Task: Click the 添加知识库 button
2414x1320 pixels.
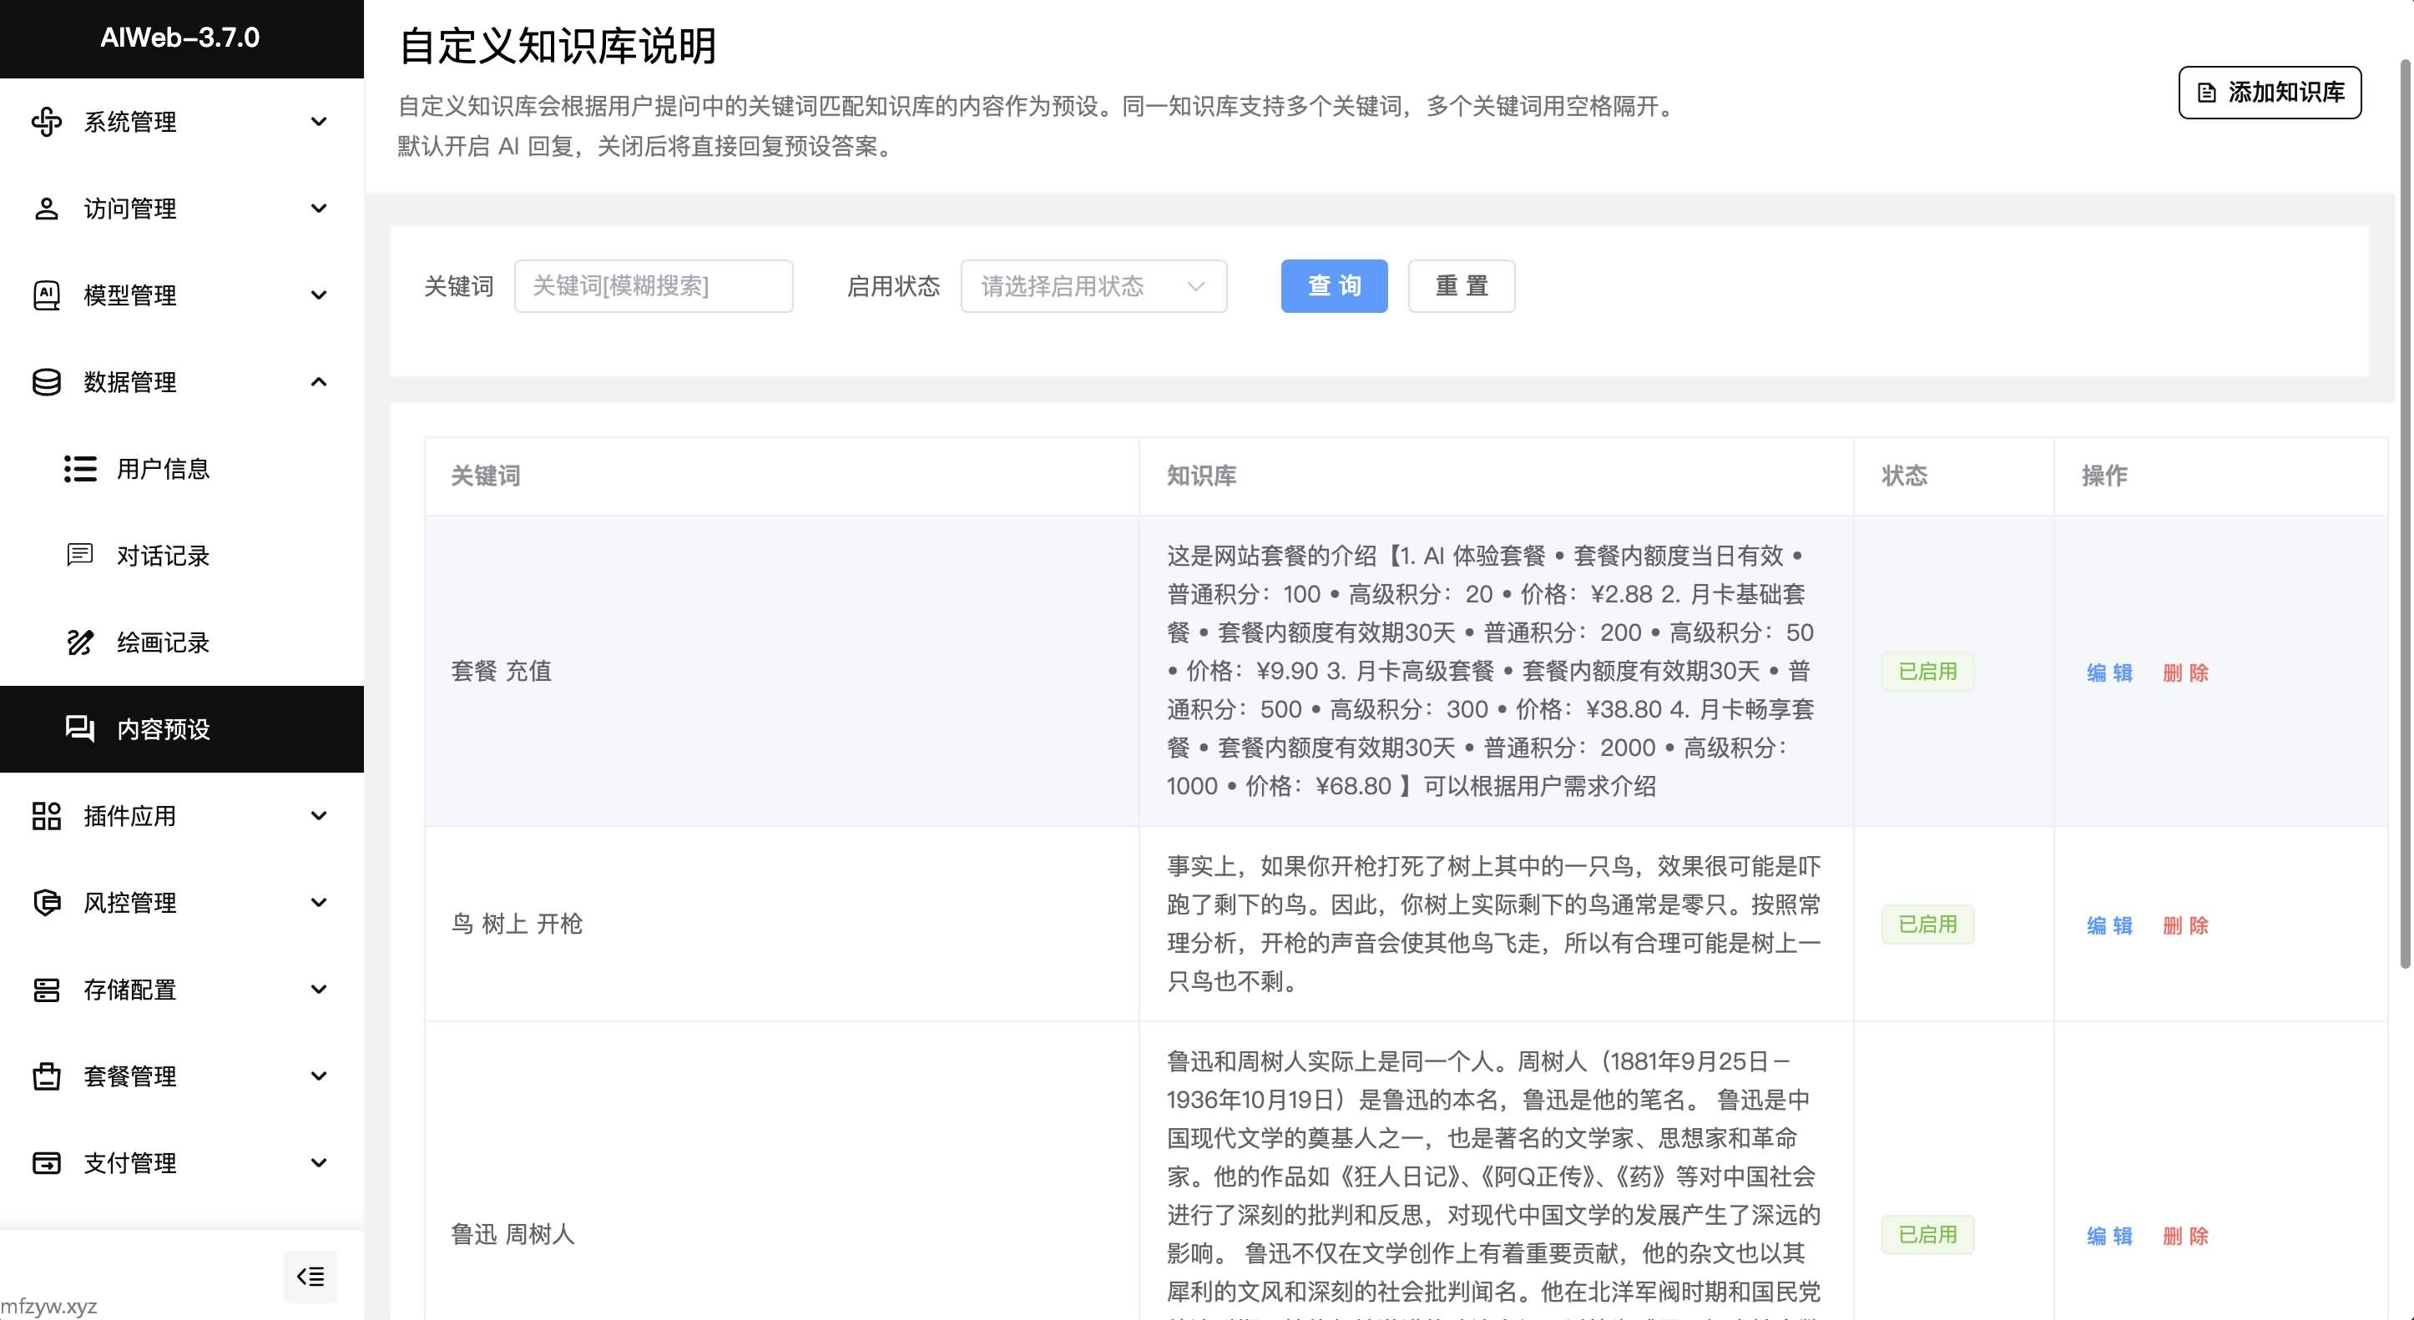Action: point(2269,93)
